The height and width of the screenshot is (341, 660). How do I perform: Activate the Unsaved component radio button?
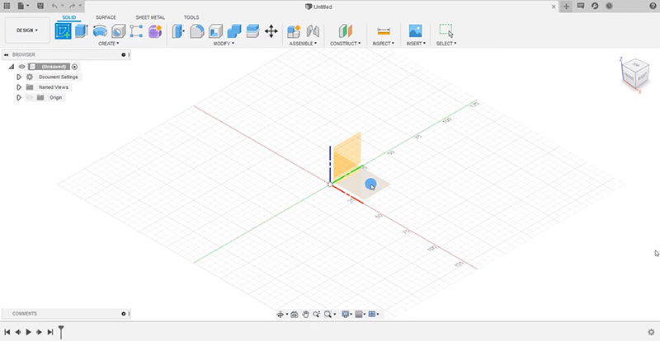tap(74, 66)
